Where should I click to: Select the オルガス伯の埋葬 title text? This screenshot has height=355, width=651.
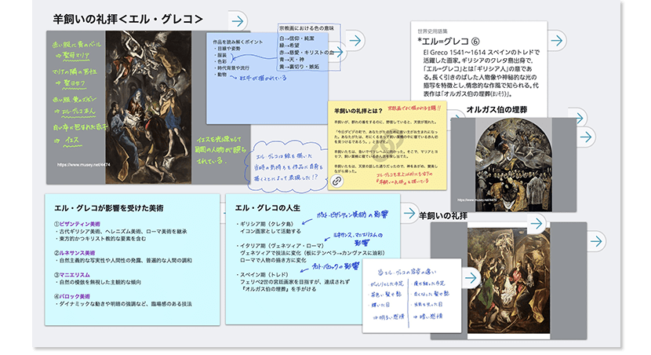(496, 110)
